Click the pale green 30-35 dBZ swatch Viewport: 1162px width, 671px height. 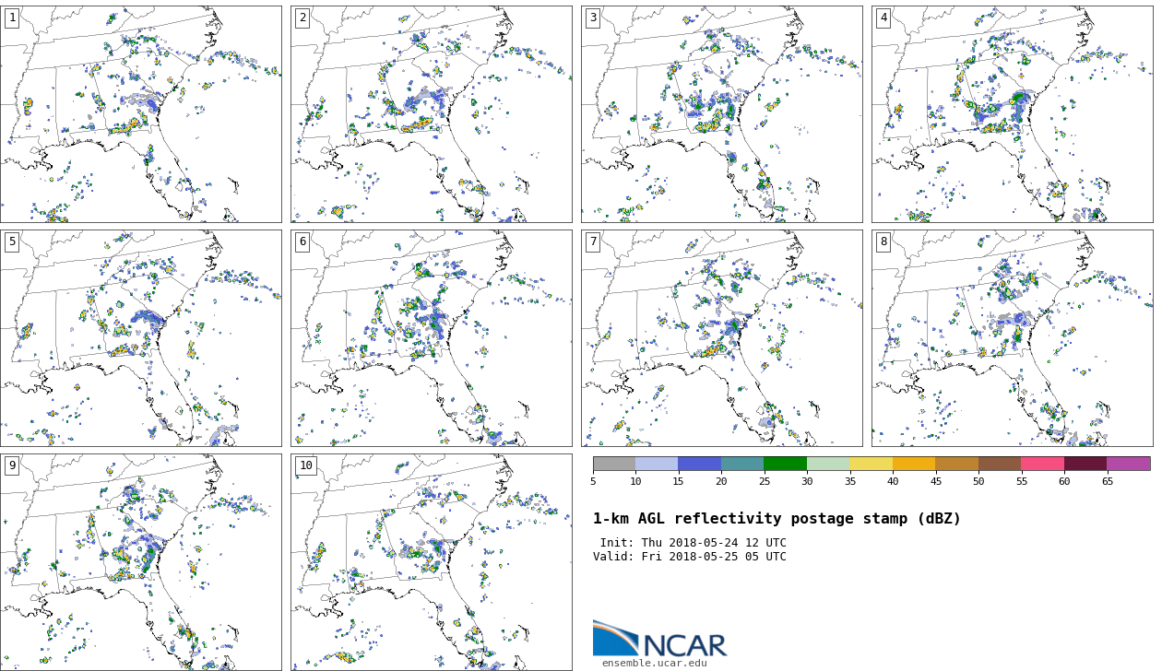pyautogui.click(x=828, y=464)
